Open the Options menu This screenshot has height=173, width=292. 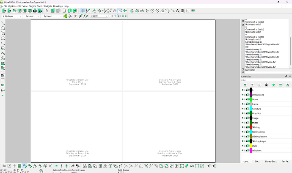click(x=12, y=6)
